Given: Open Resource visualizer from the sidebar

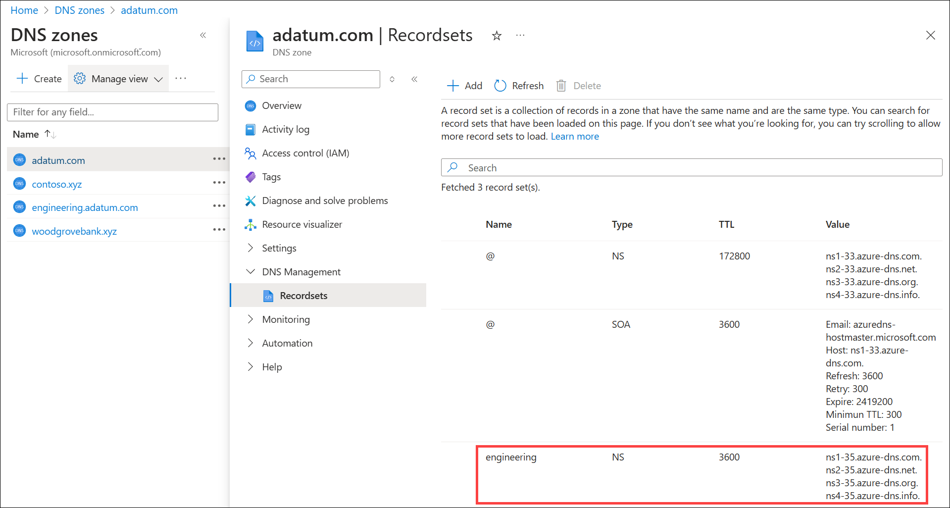Looking at the screenshot, I should (301, 224).
